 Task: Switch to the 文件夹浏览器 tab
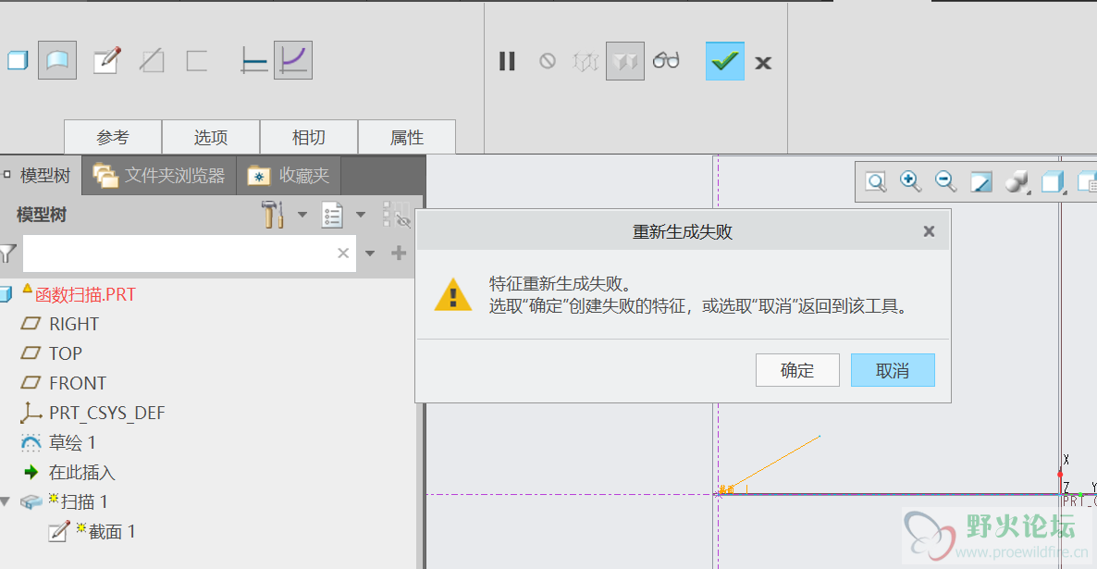point(159,175)
